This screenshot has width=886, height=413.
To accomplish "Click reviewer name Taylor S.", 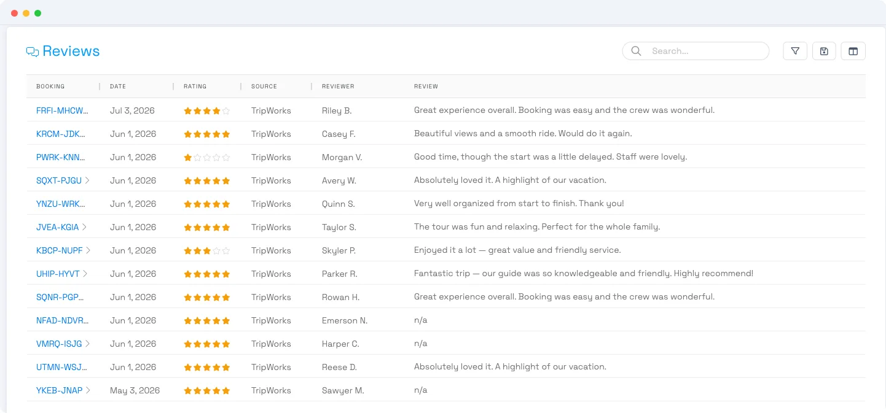I will (x=339, y=227).
